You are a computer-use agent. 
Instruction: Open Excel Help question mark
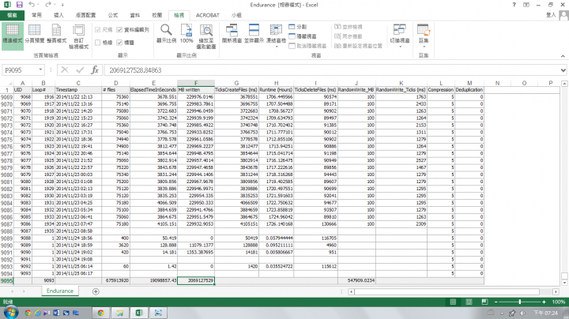[x=514, y=5]
